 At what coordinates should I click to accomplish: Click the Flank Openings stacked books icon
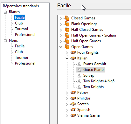[x=67, y=24]
